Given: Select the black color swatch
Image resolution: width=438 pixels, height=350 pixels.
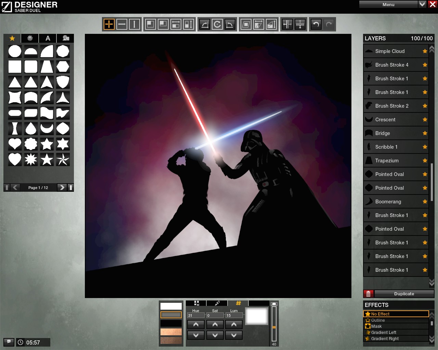Looking at the screenshot, I should click(171, 323).
